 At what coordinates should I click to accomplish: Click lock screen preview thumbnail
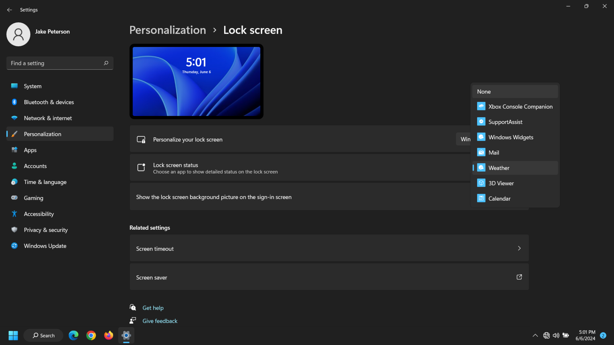[x=196, y=82]
